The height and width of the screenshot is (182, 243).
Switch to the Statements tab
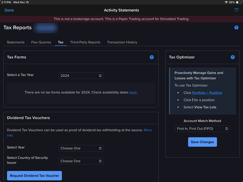(16, 42)
